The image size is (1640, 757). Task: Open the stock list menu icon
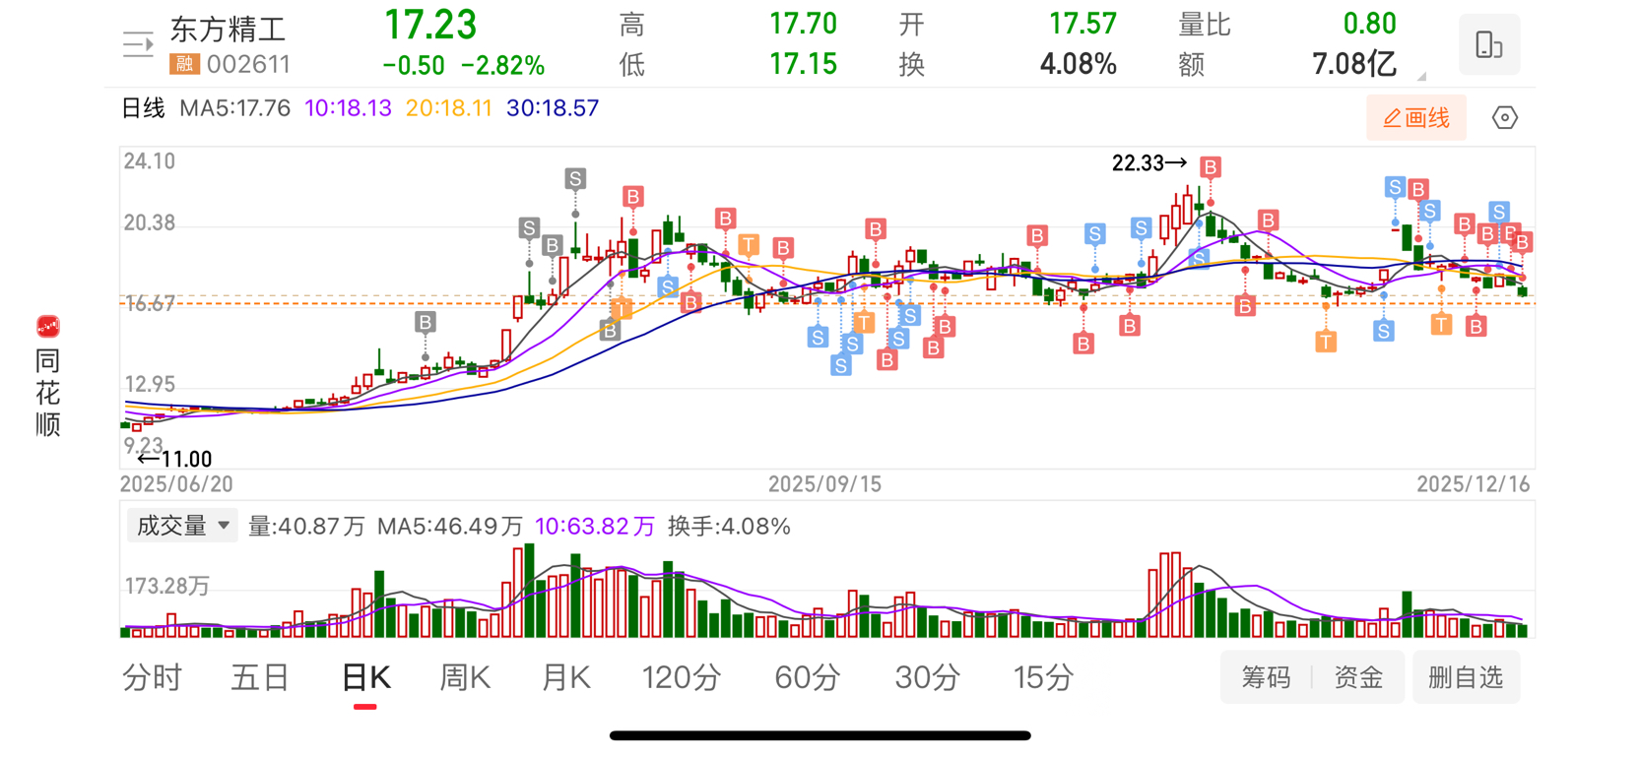(138, 44)
